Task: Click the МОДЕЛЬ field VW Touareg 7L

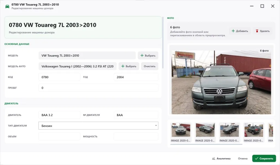Action: (87, 55)
